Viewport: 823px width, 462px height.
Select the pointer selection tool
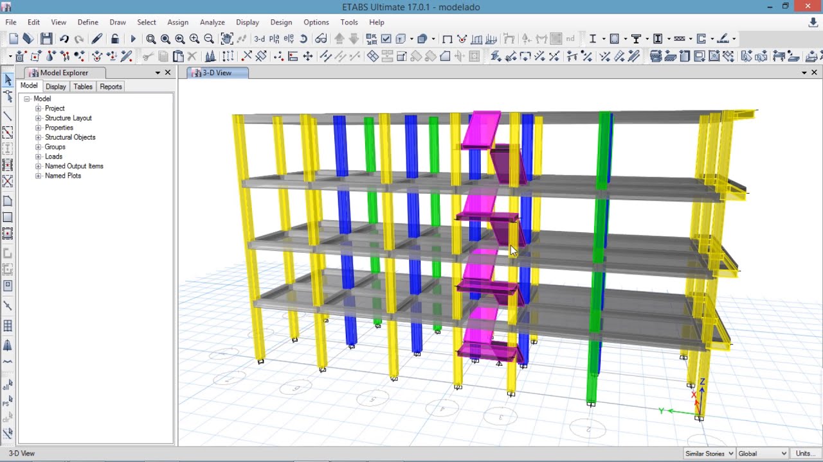pos(8,80)
